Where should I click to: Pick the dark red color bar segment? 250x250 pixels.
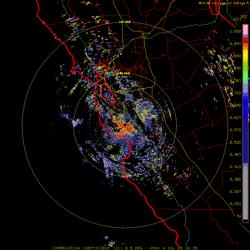coord(245,41)
